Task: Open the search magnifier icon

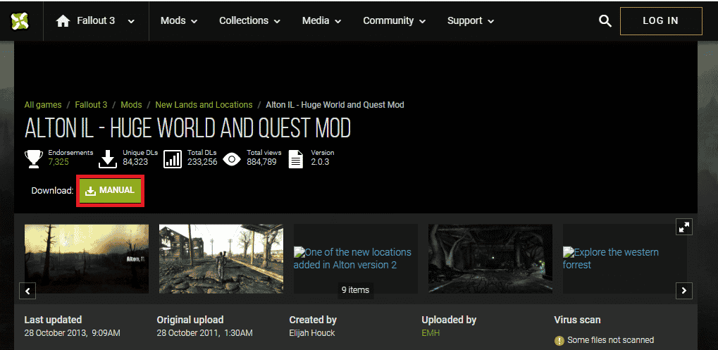Action: pos(605,21)
